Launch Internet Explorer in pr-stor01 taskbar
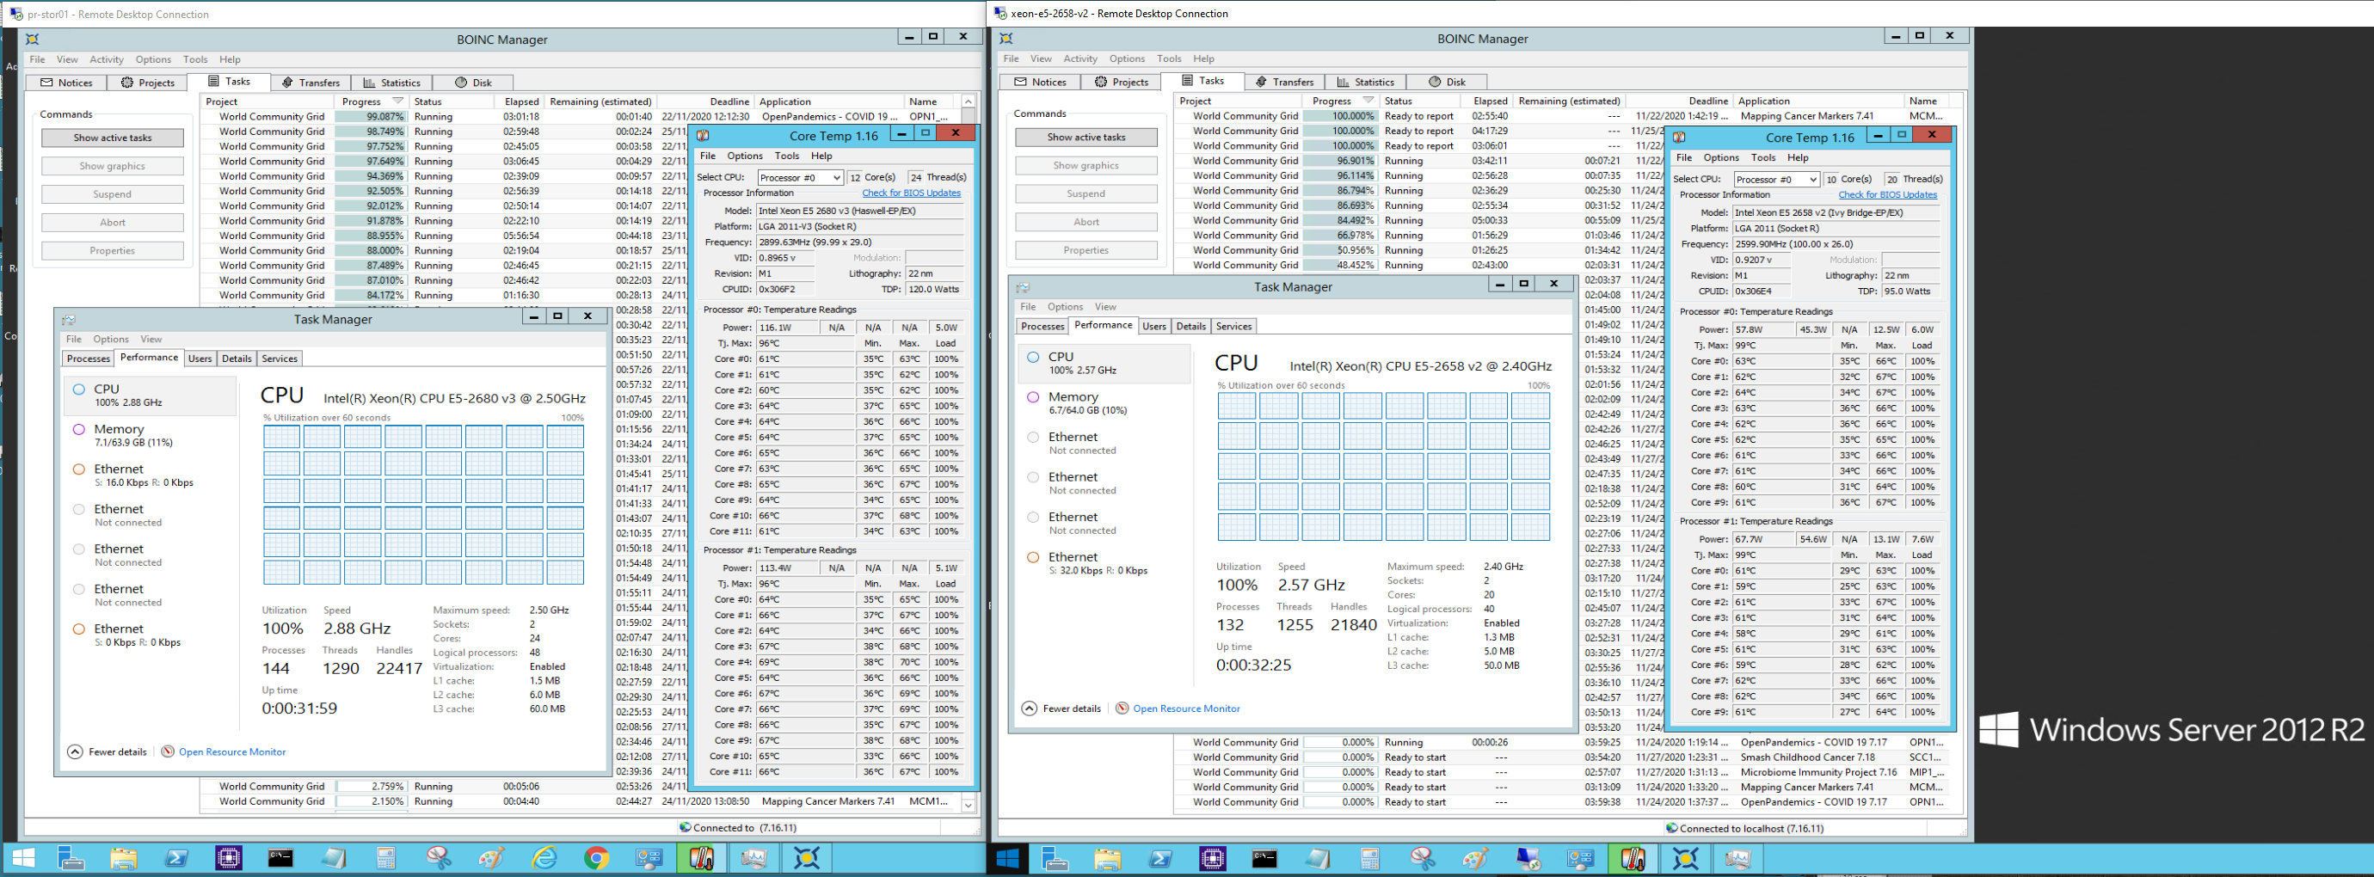 click(544, 859)
